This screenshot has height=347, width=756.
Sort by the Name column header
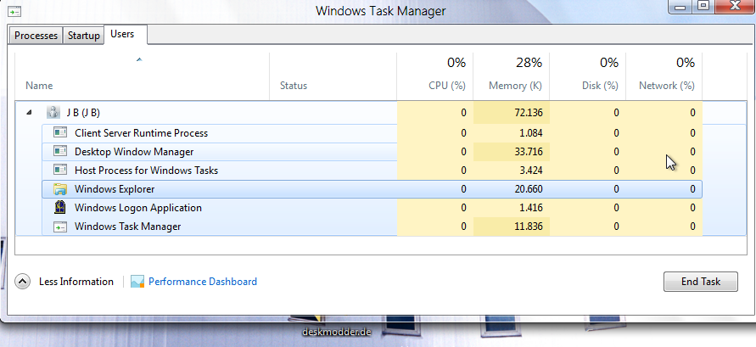point(142,76)
